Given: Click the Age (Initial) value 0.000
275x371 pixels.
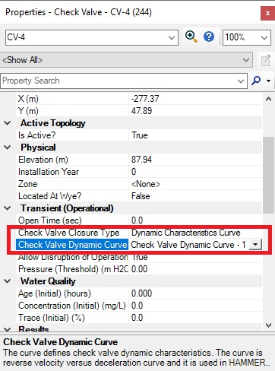Looking at the screenshot, I should tap(141, 293).
